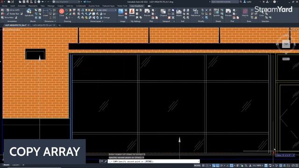This screenshot has width=299, height=168.
Task: Click the W compass direction on ViewCube
Action: [x=277, y=44]
